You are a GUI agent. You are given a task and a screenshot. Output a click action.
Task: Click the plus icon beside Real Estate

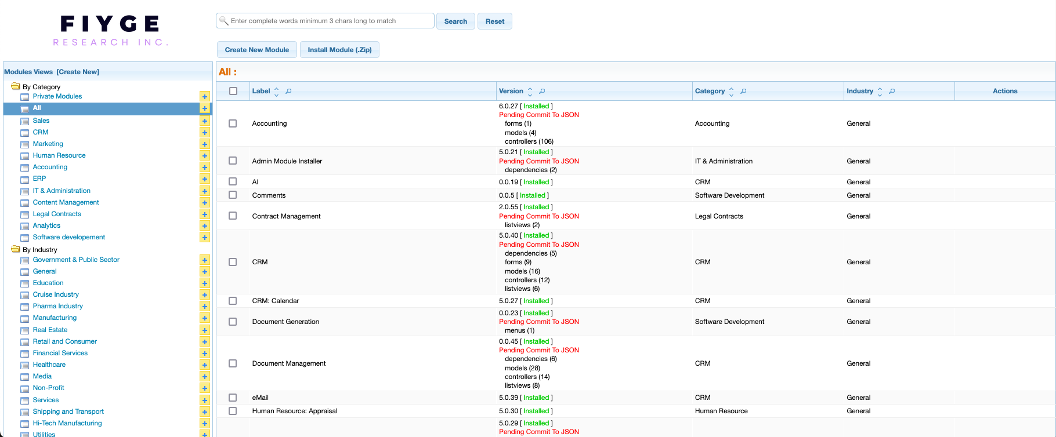point(204,330)
